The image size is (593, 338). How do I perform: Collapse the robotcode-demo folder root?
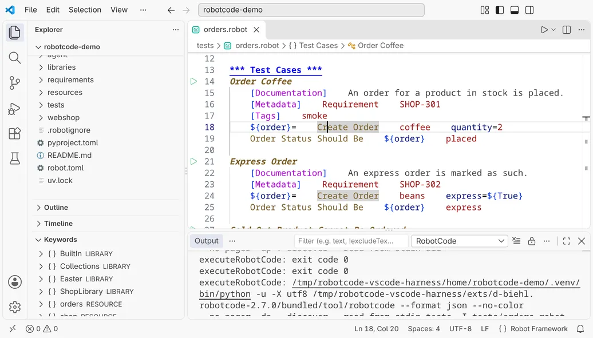(x=106, y=47)
